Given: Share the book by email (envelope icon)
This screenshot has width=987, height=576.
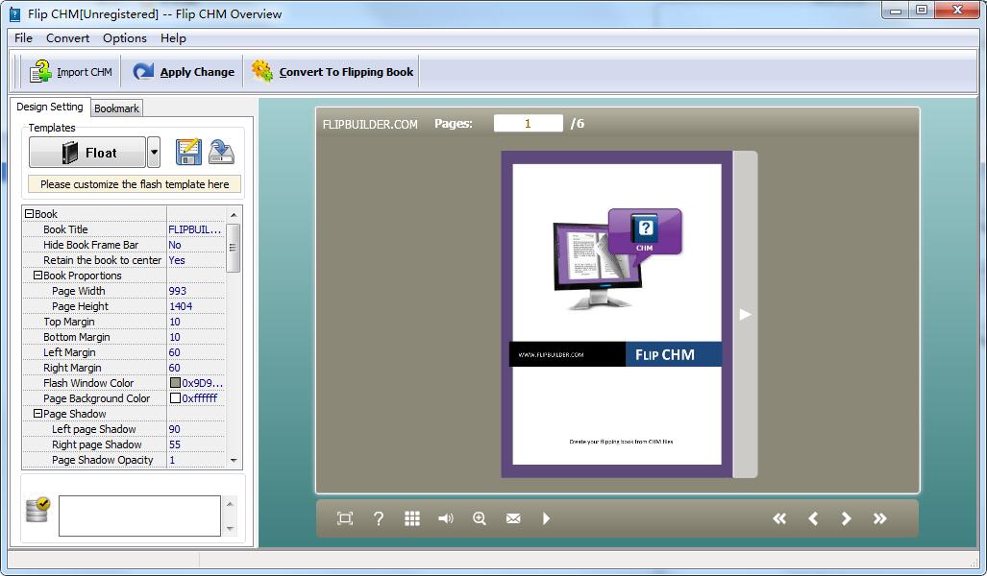Looking at the screenshot, I should pyautogui.click(x=513, y=518).
